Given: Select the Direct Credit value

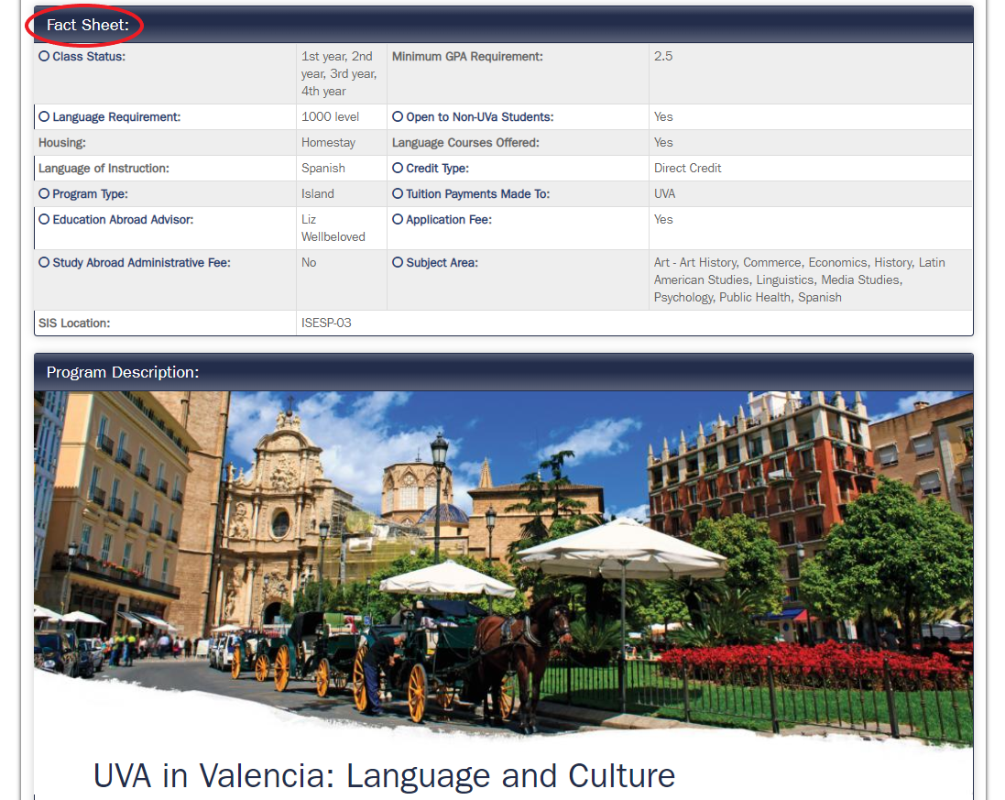Looking at the screenshot, I should tap(688, 168).
